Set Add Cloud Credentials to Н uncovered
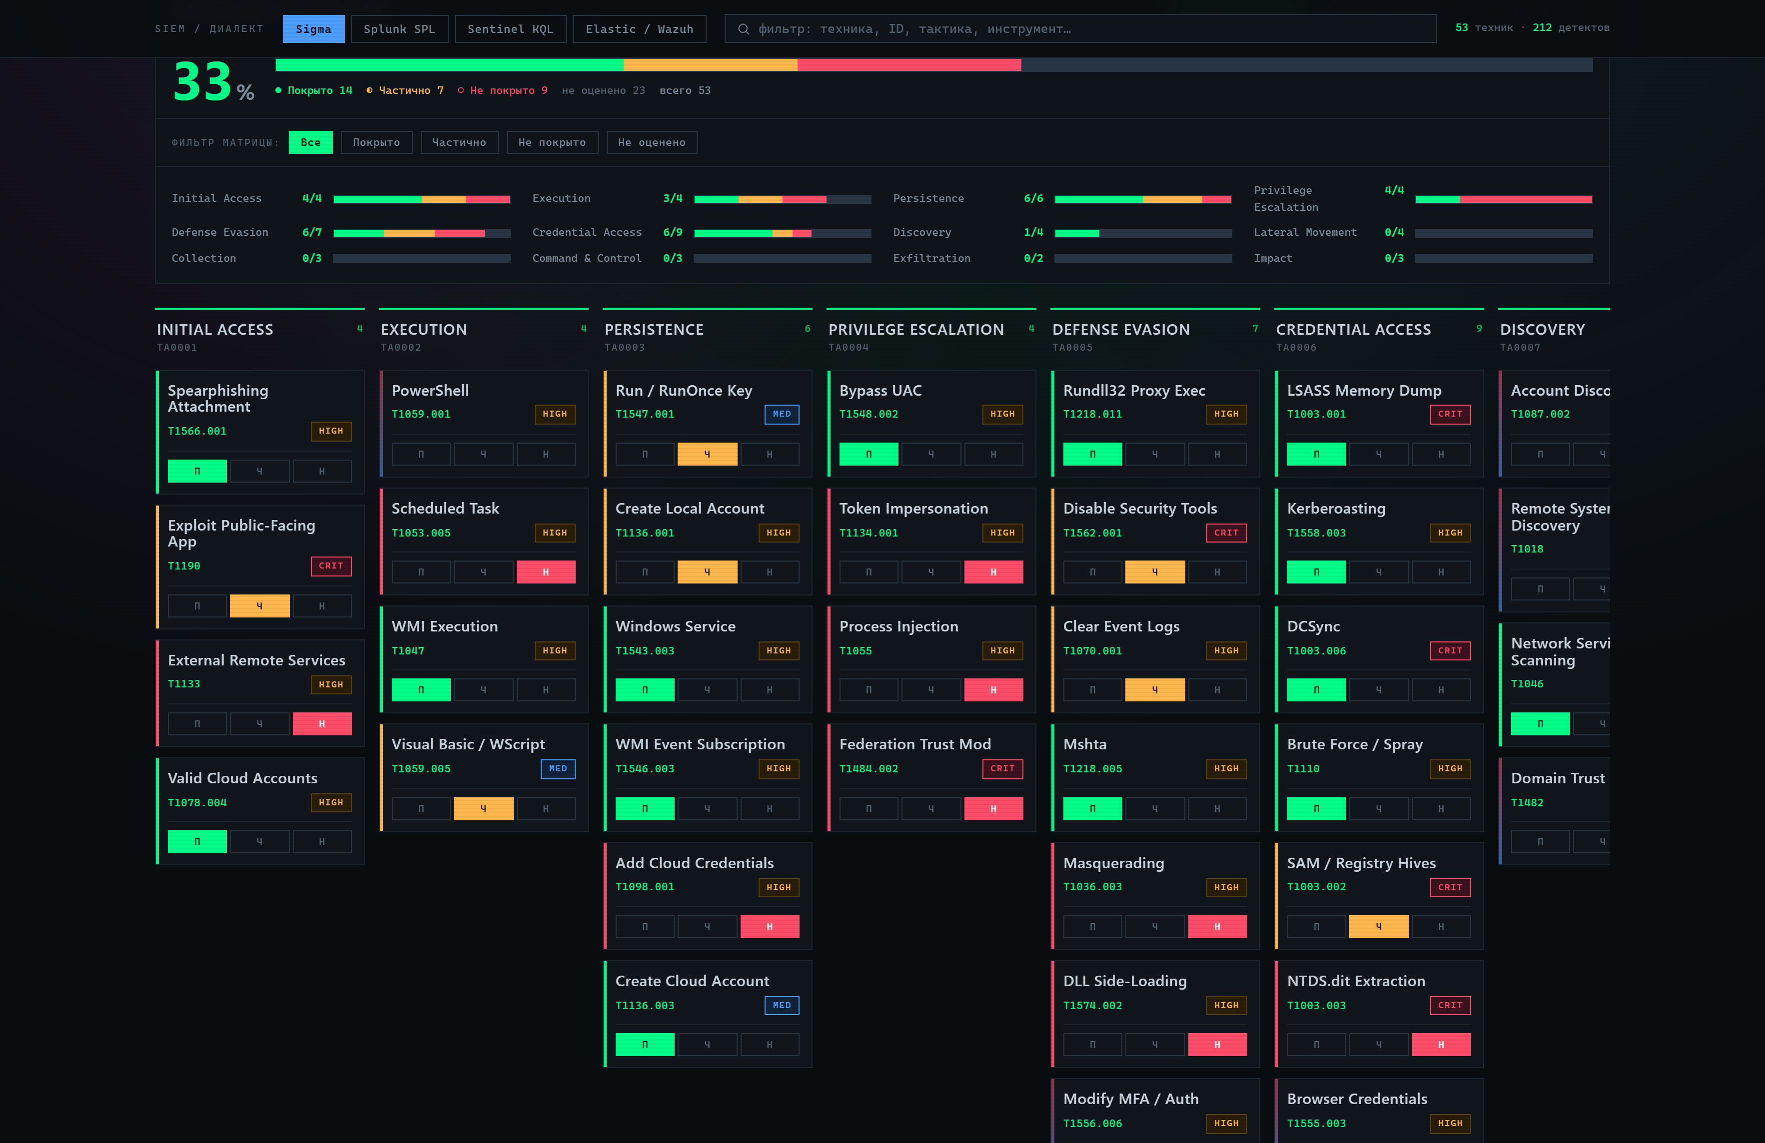 [x=770, y=927]
